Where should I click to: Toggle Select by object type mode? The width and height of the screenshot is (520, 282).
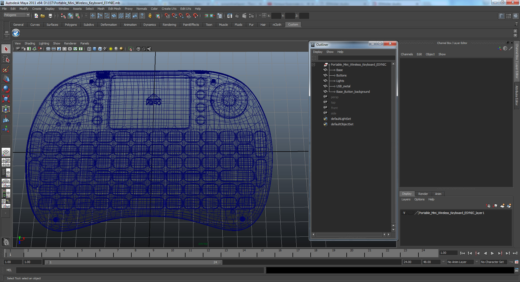(70, 16)
